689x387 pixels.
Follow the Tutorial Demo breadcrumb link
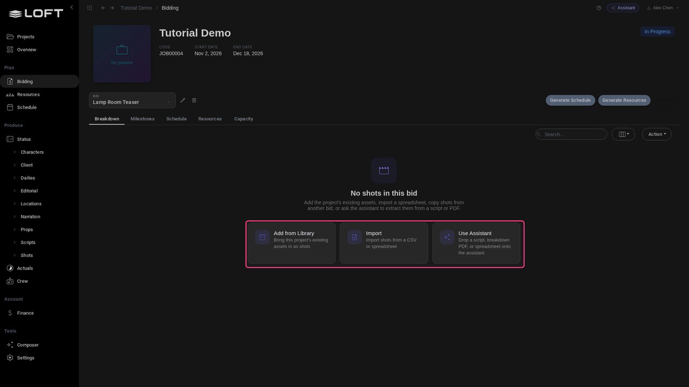136,8
